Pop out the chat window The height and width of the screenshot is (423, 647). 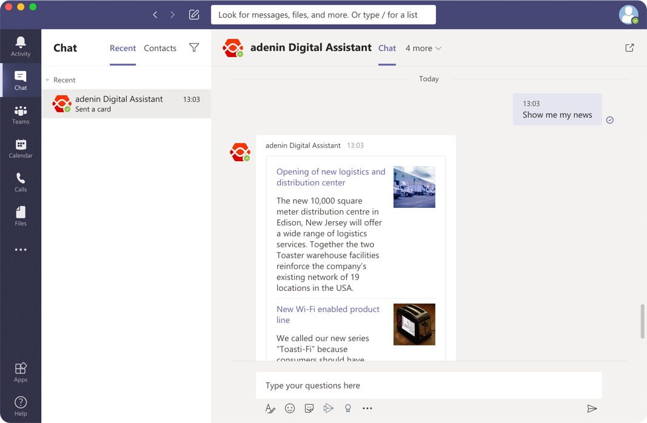629,48
